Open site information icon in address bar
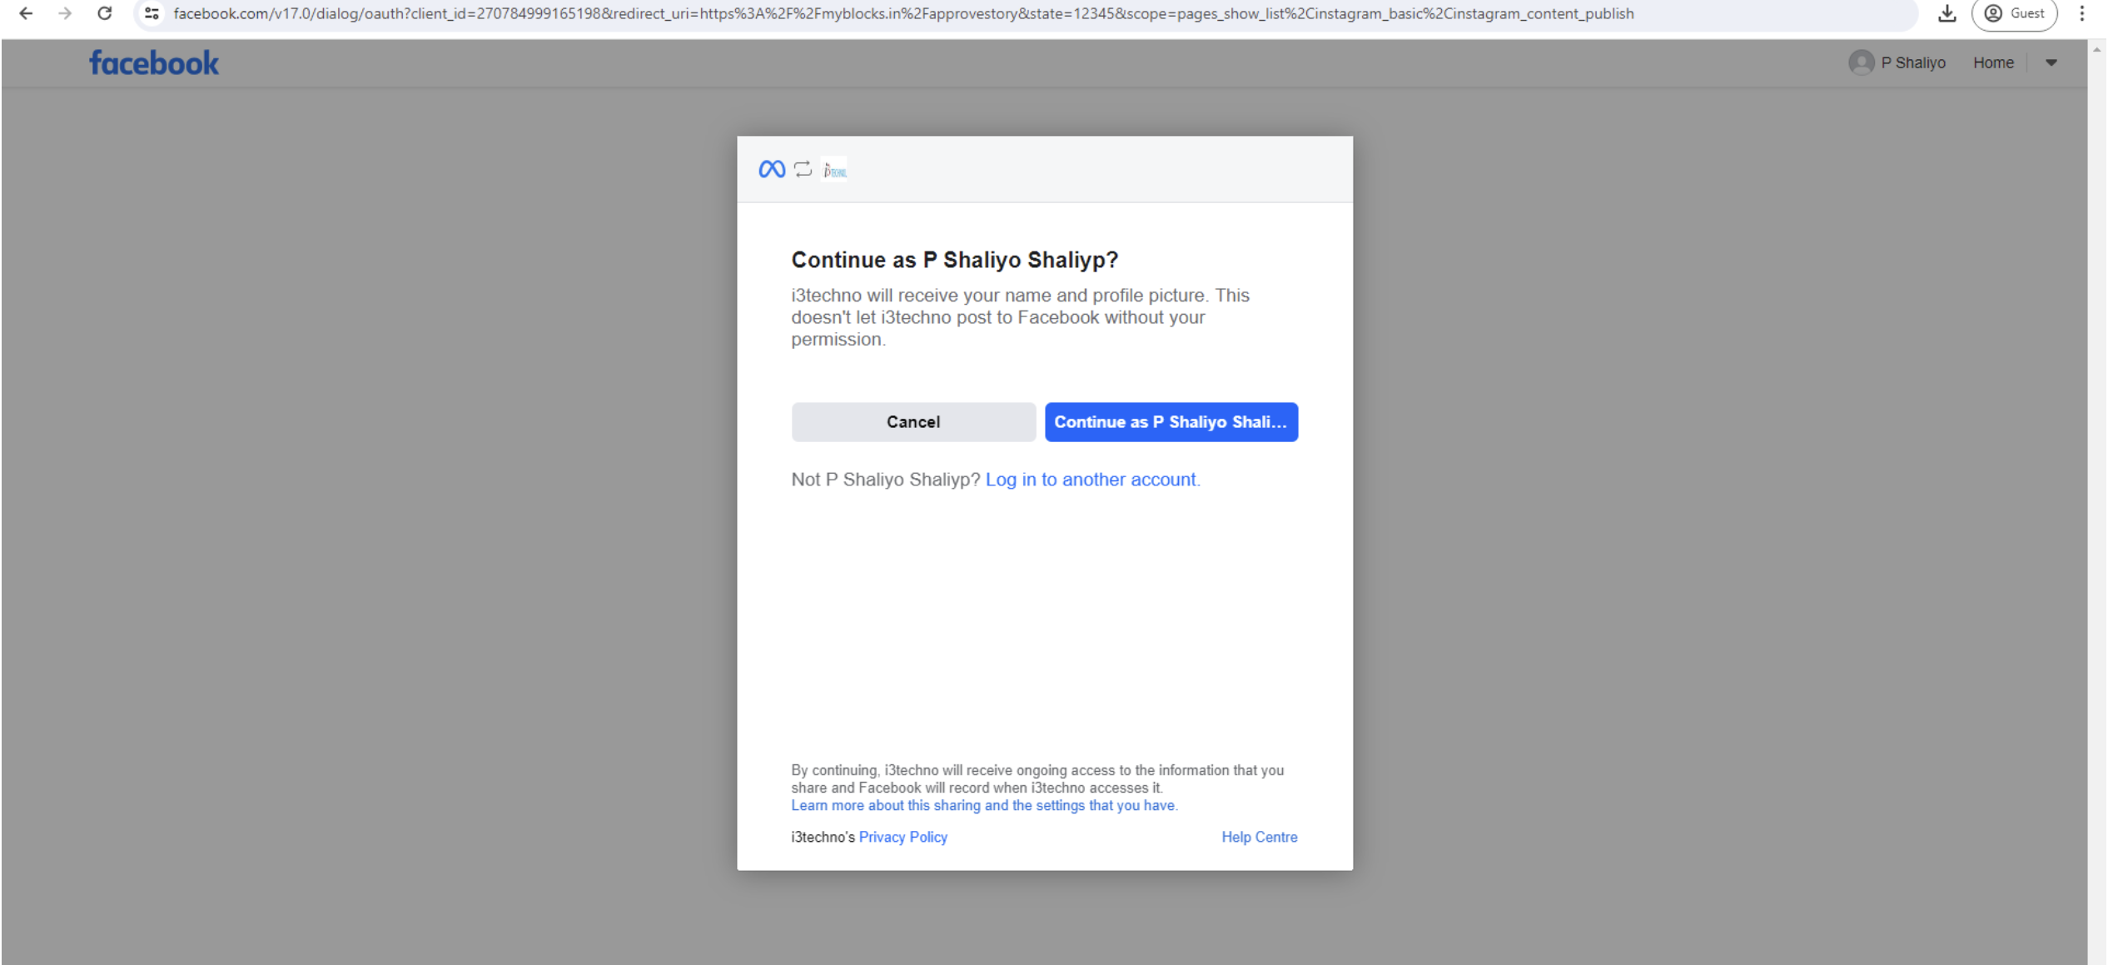Image resolution: width=2108 pixels, height=965 pixels. click(152, 13)
